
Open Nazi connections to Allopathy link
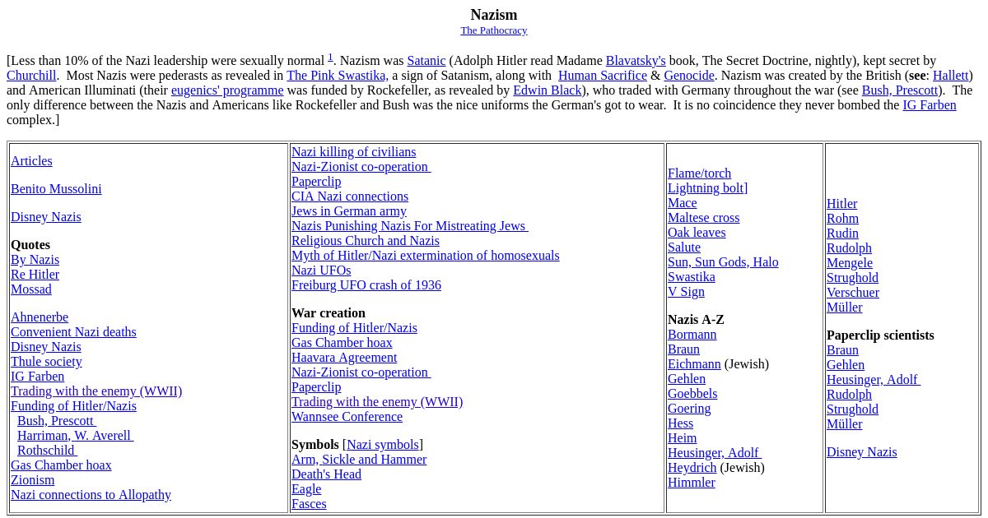[x=91, y=495]
